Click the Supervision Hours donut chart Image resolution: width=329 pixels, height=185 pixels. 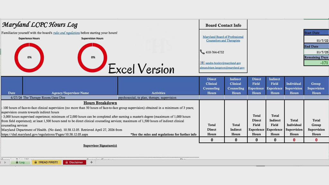pyautogui.click(x=93, y=57)
